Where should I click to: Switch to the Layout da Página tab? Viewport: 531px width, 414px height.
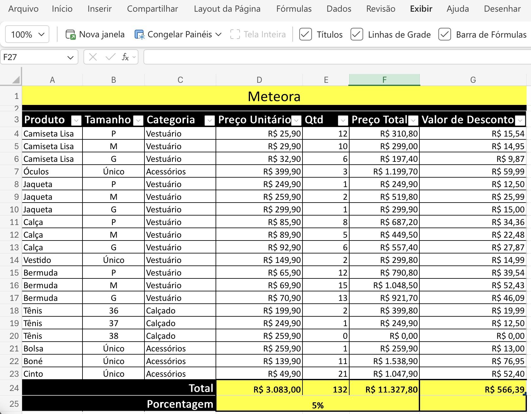coord(227,9)
